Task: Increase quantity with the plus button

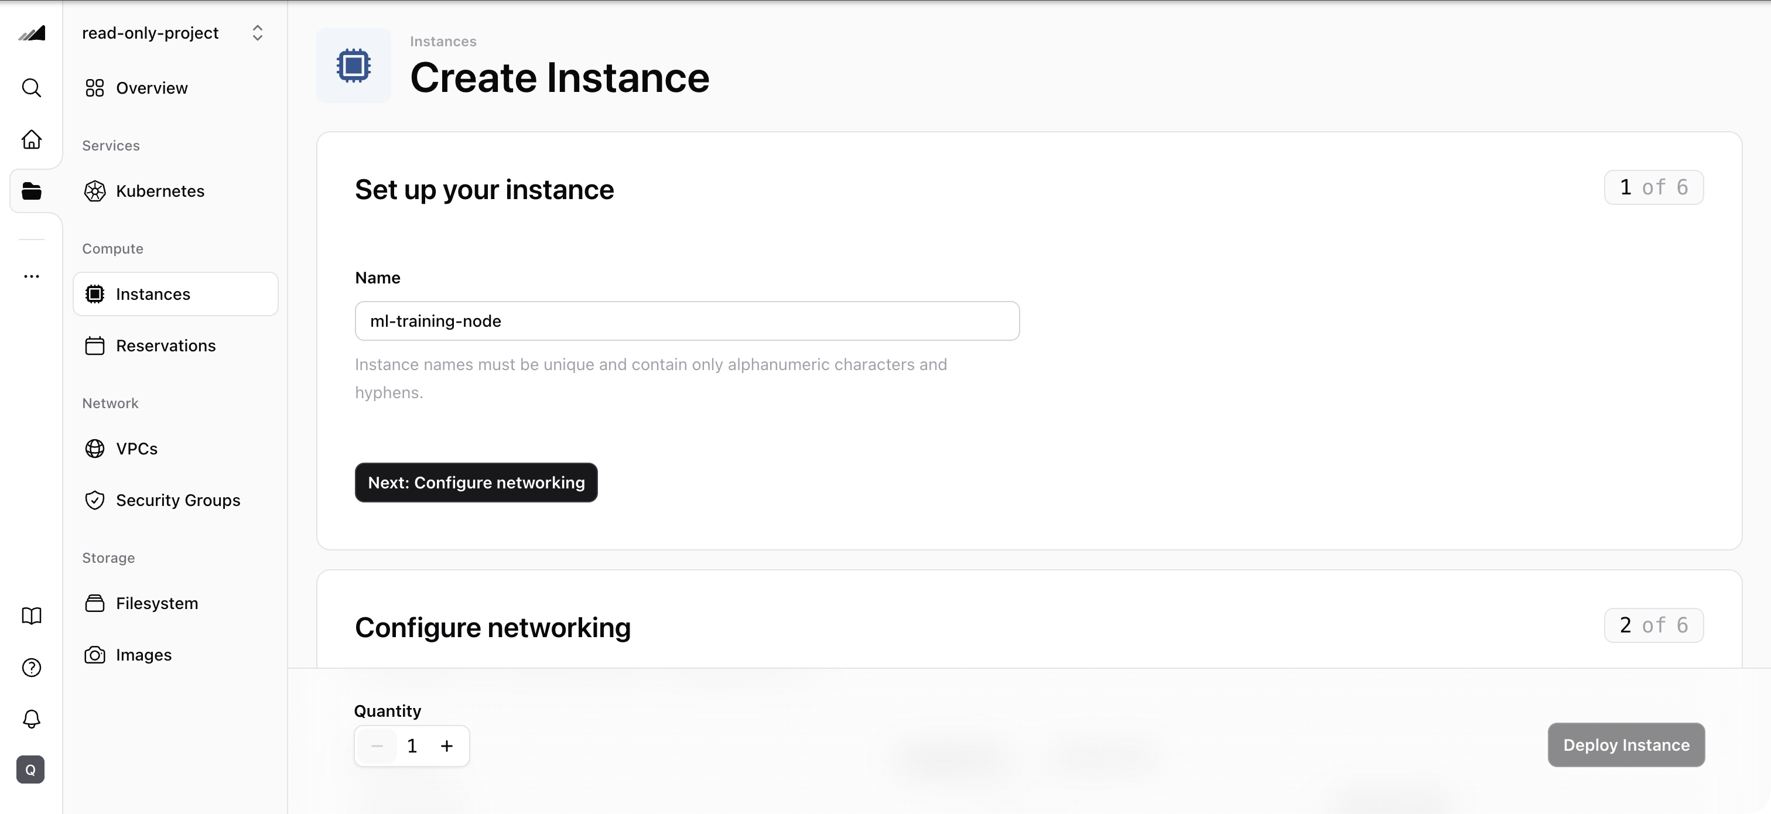Action: point(447,746)
